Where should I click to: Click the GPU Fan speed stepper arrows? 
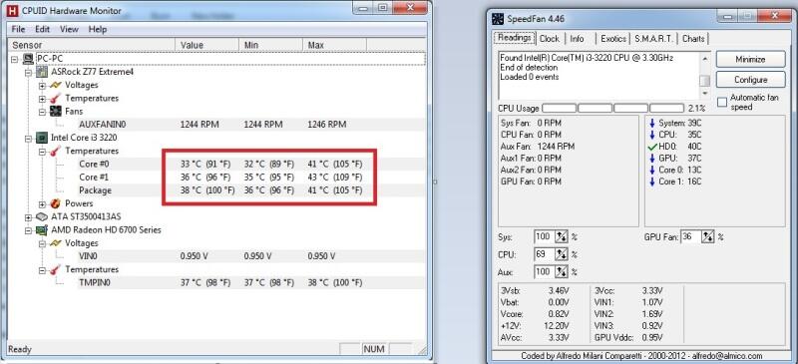pyautogui.click(x=707, y=236)
